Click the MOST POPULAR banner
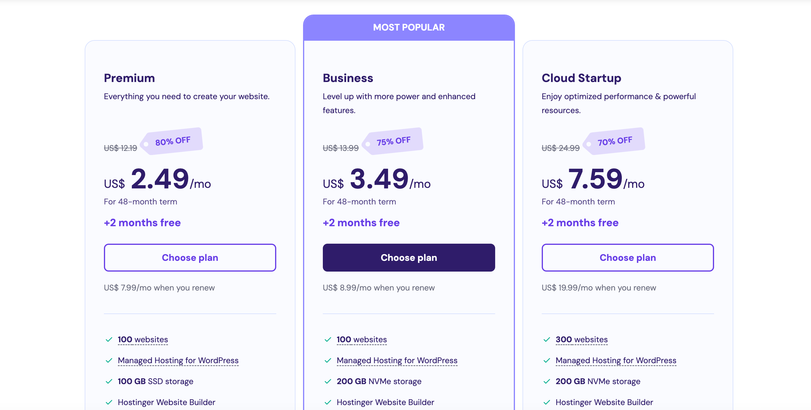The width and height of the screenshot is (811, 410). (x=409, y=28)
